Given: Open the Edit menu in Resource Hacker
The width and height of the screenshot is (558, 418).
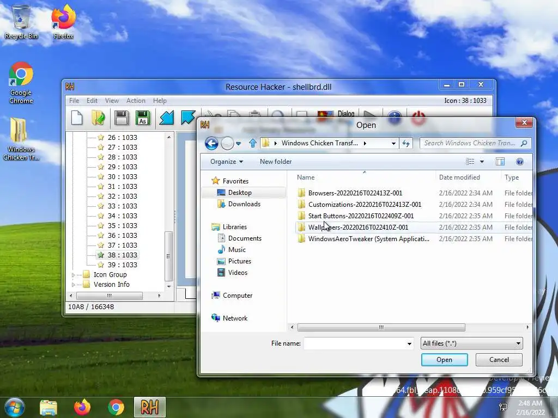Looking at the screenshot, I should tap(92, 101).
